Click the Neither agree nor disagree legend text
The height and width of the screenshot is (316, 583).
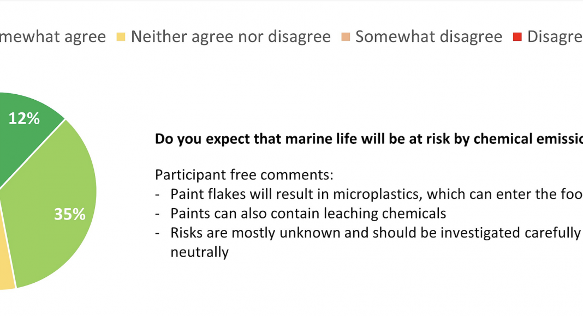click(230, 37)
